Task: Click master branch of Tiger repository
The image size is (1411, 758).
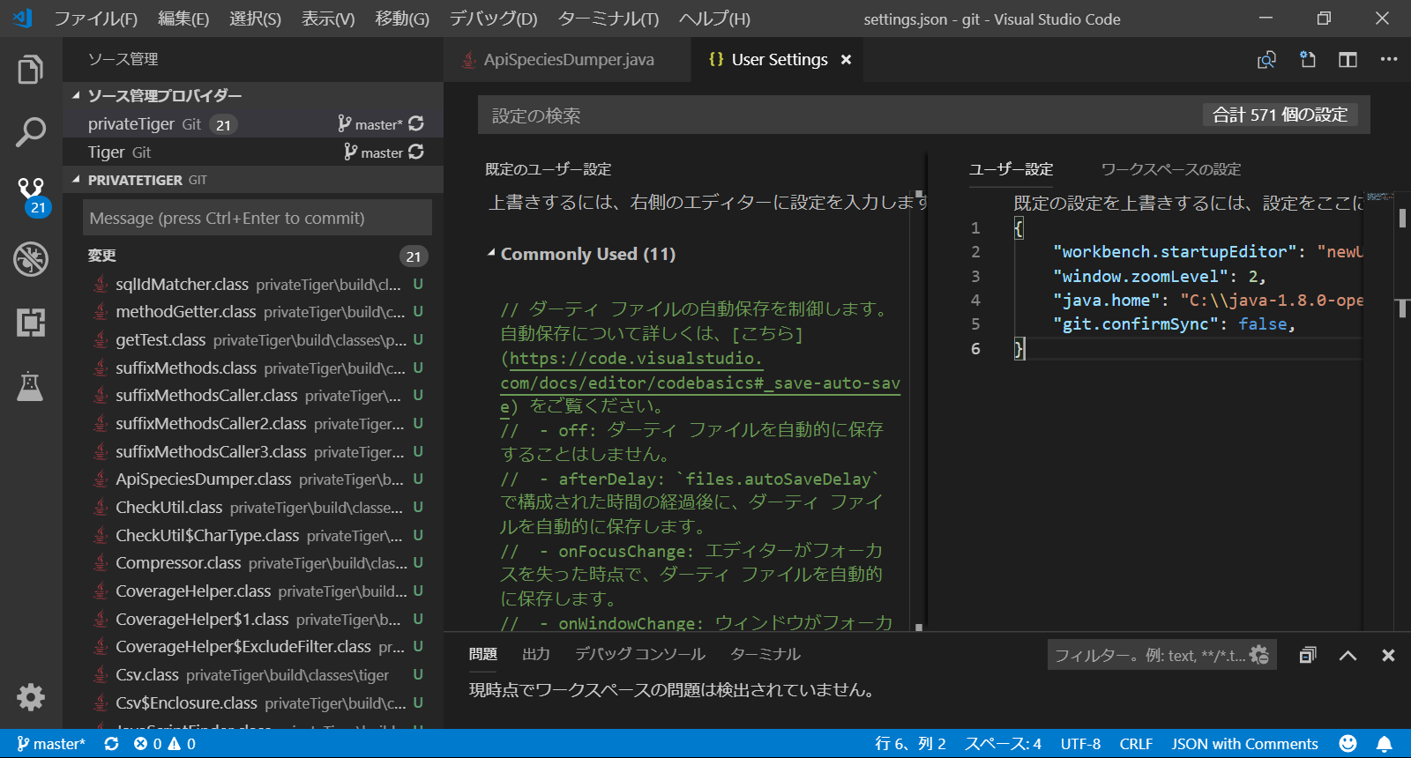Action: (374, 152)
